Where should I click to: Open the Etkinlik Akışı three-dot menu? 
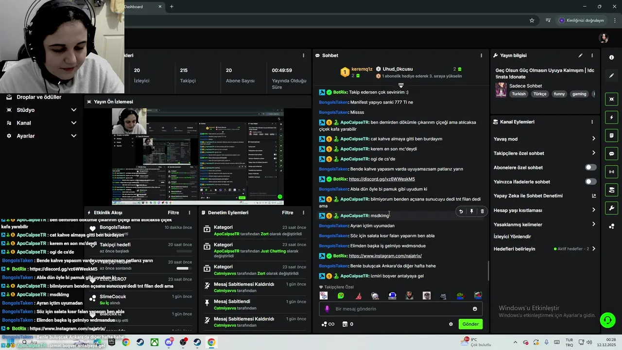[190, 212]
